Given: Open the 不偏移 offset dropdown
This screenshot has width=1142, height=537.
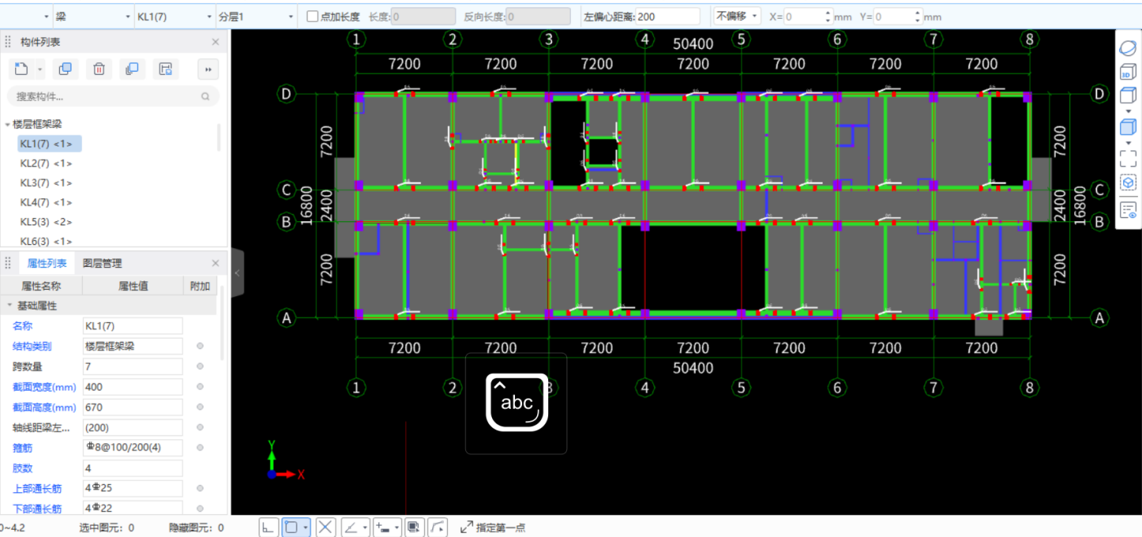Looking at the screenshot, I should (x=737, y=16).
